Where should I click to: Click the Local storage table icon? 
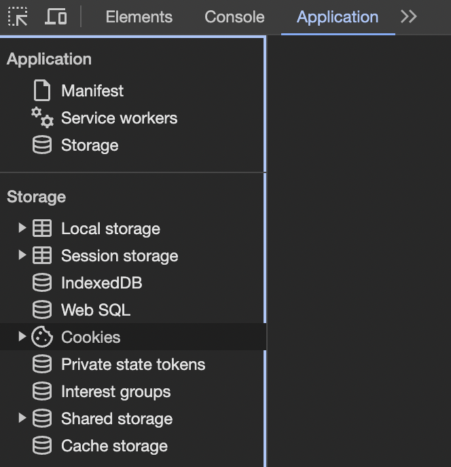[42, 228]
